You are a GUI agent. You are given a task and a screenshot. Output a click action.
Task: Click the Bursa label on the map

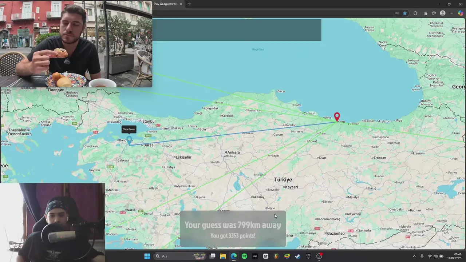[x=149, y=145]
